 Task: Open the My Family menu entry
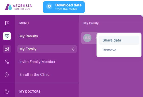47,49
